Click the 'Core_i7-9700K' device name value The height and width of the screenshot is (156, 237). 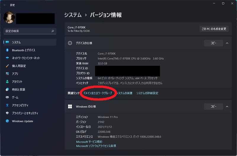[x=107, y=54]
